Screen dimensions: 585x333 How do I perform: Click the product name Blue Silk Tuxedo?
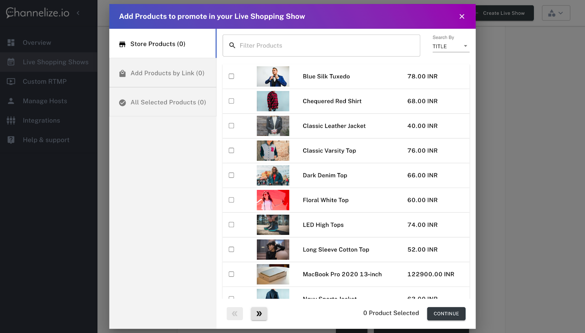pos(326,76)
